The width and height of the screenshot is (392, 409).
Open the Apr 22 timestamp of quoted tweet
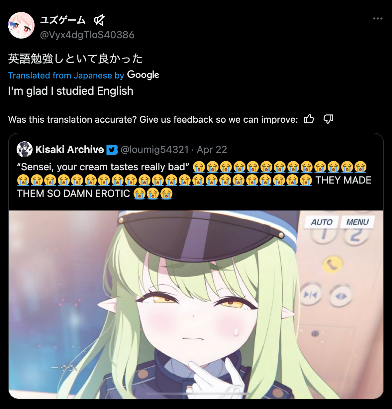click(212, 150)
